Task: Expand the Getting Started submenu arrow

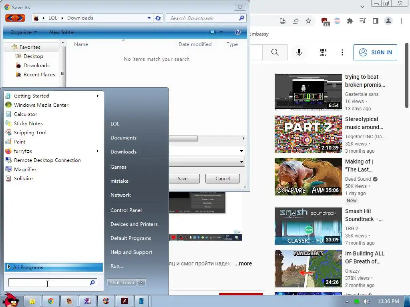Action: 98,96
